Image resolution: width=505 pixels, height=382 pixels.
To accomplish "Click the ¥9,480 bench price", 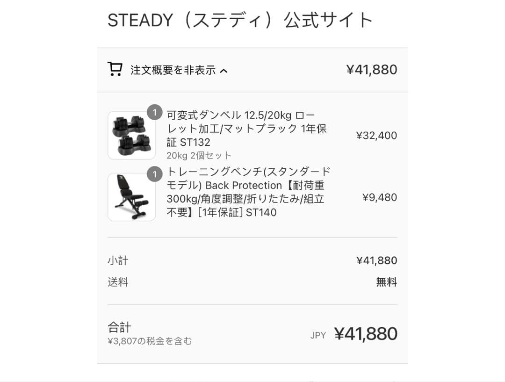I will [x=379, y=197].
